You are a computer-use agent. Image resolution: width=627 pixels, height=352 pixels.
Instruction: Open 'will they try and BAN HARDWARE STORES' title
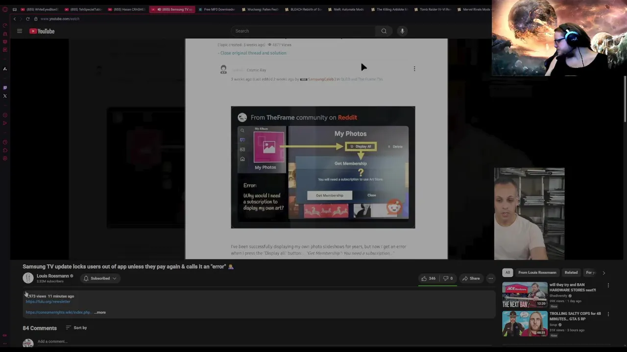pos(573,287)
